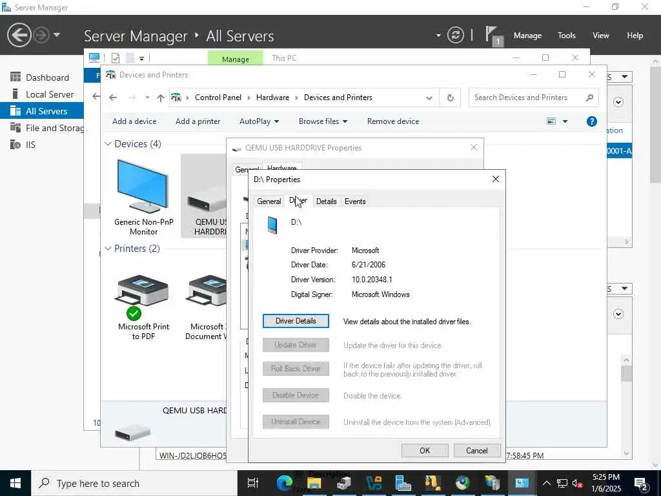This screenshot has width=661, height=496.
Task: Launch Microsoft Edge from the taskbar
Action: click(284, 483)
